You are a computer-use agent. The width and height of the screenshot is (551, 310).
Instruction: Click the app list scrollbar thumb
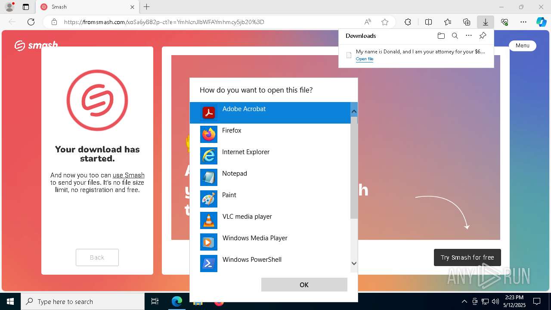(354, 167)
